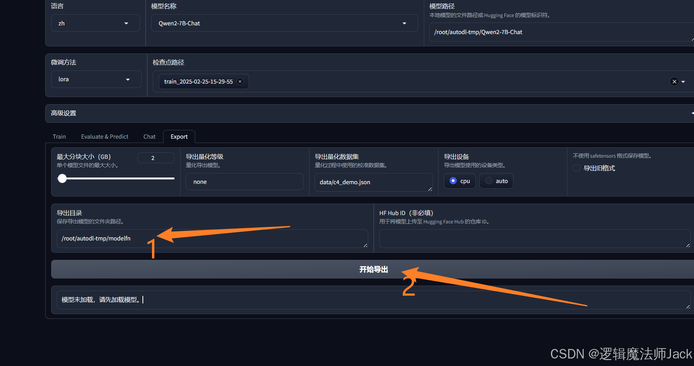694x366 pixels.
Task: Select the cpu export device option
Action: click(x=454, y=181)
